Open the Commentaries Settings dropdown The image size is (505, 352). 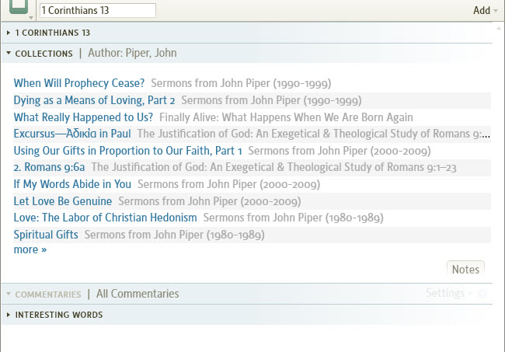[448, 293]
